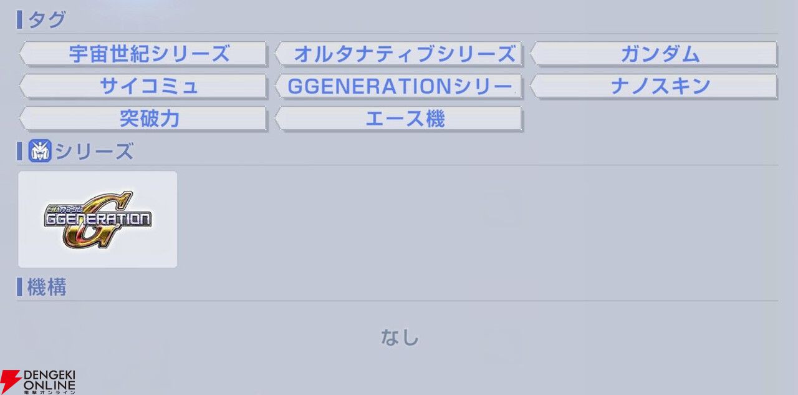This screenshot has height=395, width=798.
Task: Choose the サイコミュ tag
Action: click(143, 86)
